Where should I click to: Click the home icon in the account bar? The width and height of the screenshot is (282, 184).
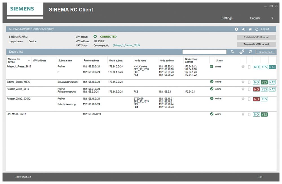pyautogui.click(x=250, y=29)
